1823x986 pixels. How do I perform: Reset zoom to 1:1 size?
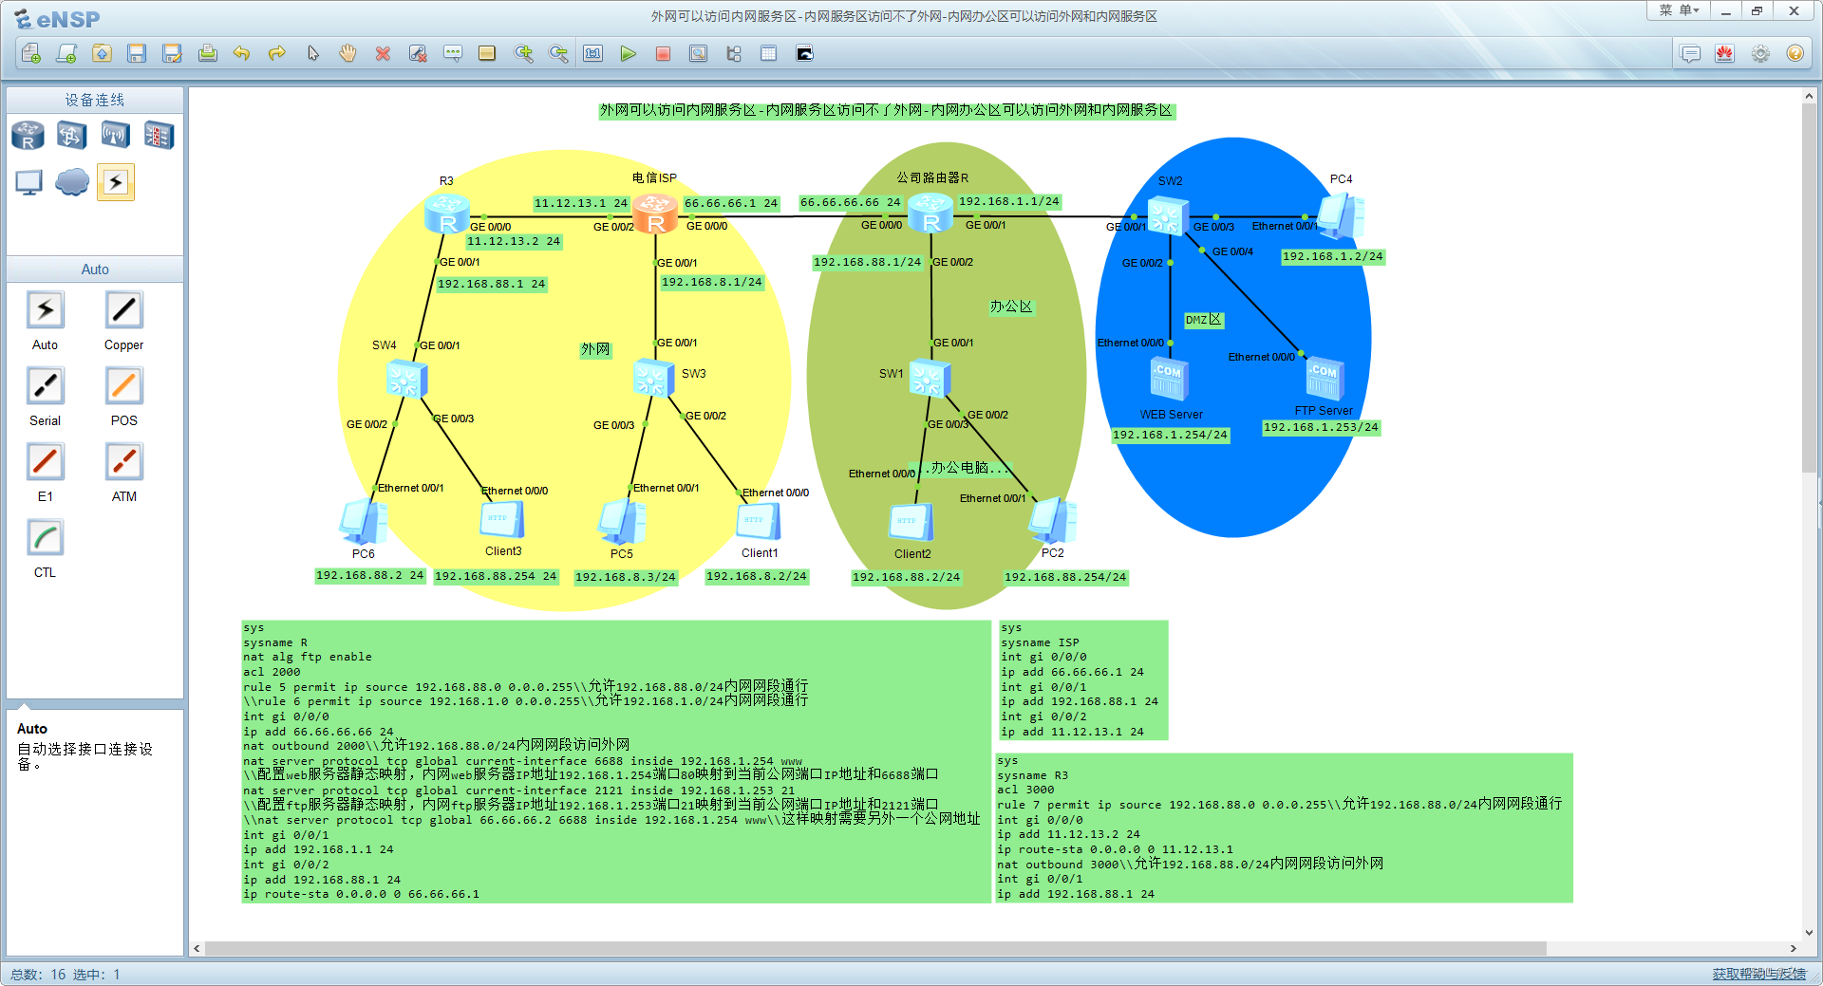(x=593, y=53)
